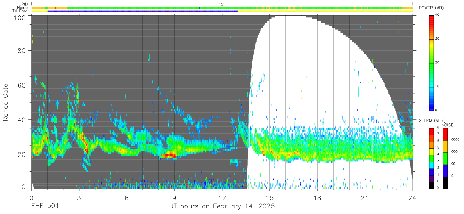Click the 80 tick on the Range Gate axis

pyautogui.click(x=22, y=50)
